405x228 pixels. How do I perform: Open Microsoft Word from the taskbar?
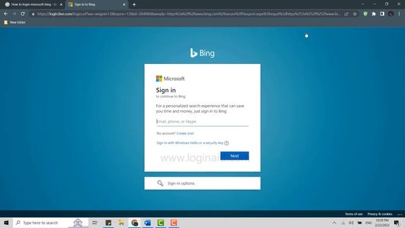pos(147,223)
